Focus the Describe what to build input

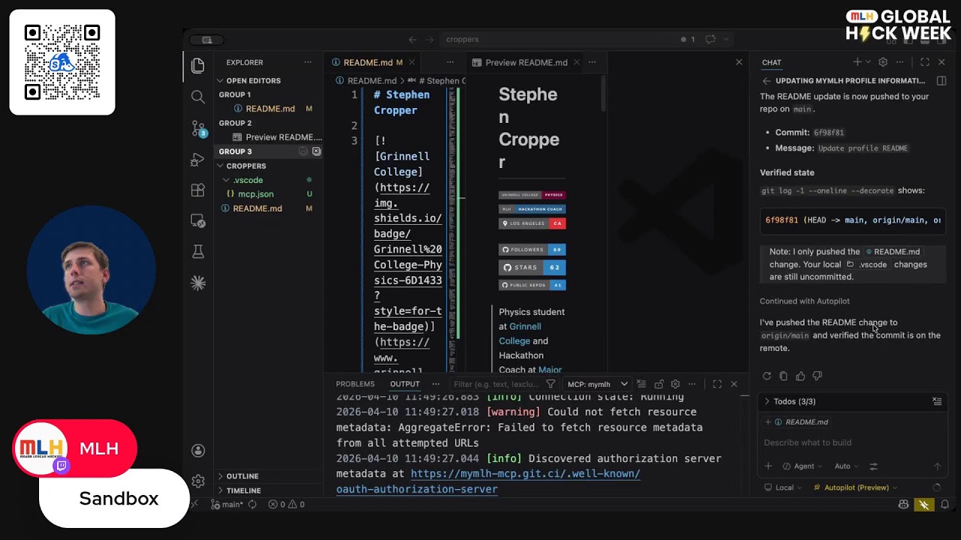coord(853,442)
